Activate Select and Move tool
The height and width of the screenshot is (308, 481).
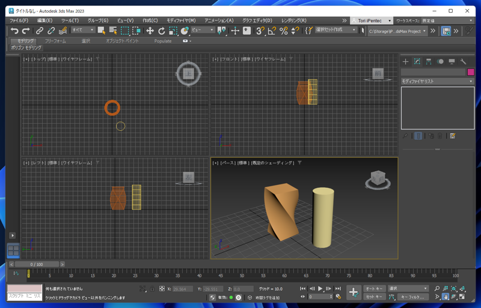pyautogui.click(x=150, y=31)
